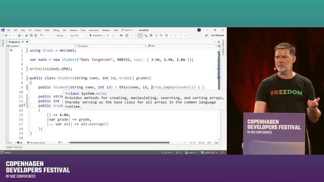The image size is (324, 182).
Task: Click the open folder toolbar icon
Action: point(26,35)
